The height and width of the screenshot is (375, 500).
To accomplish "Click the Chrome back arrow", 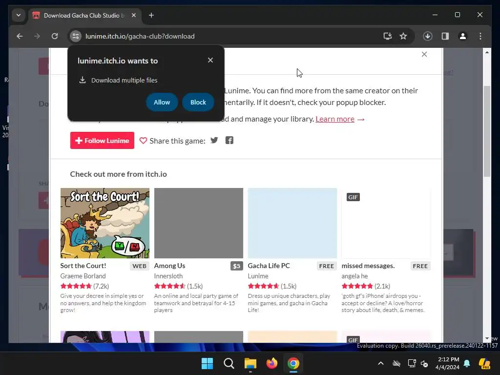I will tap(20, 36).
